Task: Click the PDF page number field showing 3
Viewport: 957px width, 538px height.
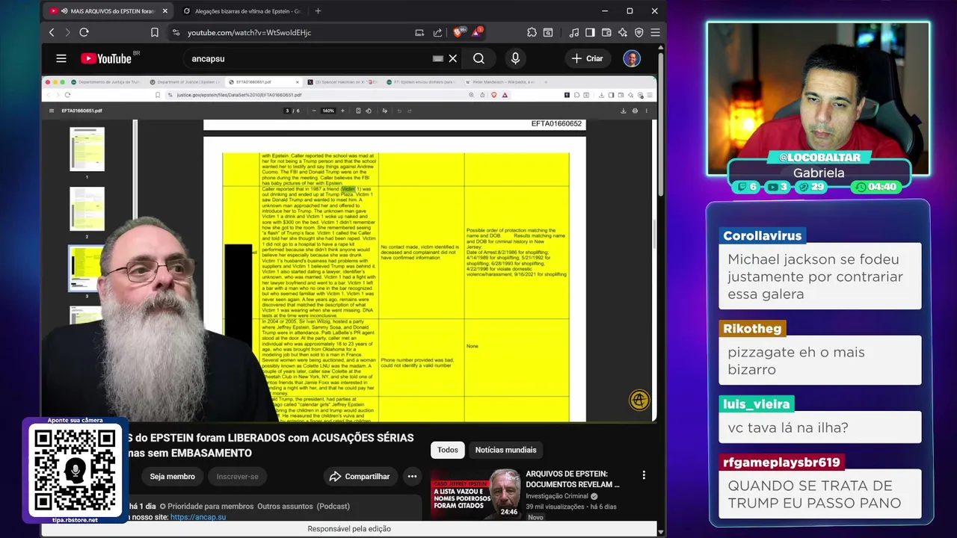Action: [x=287, y=111]
